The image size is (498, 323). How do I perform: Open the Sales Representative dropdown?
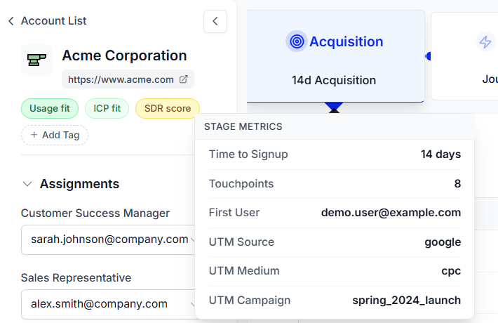pyautogui.click(x=108, y=304)
